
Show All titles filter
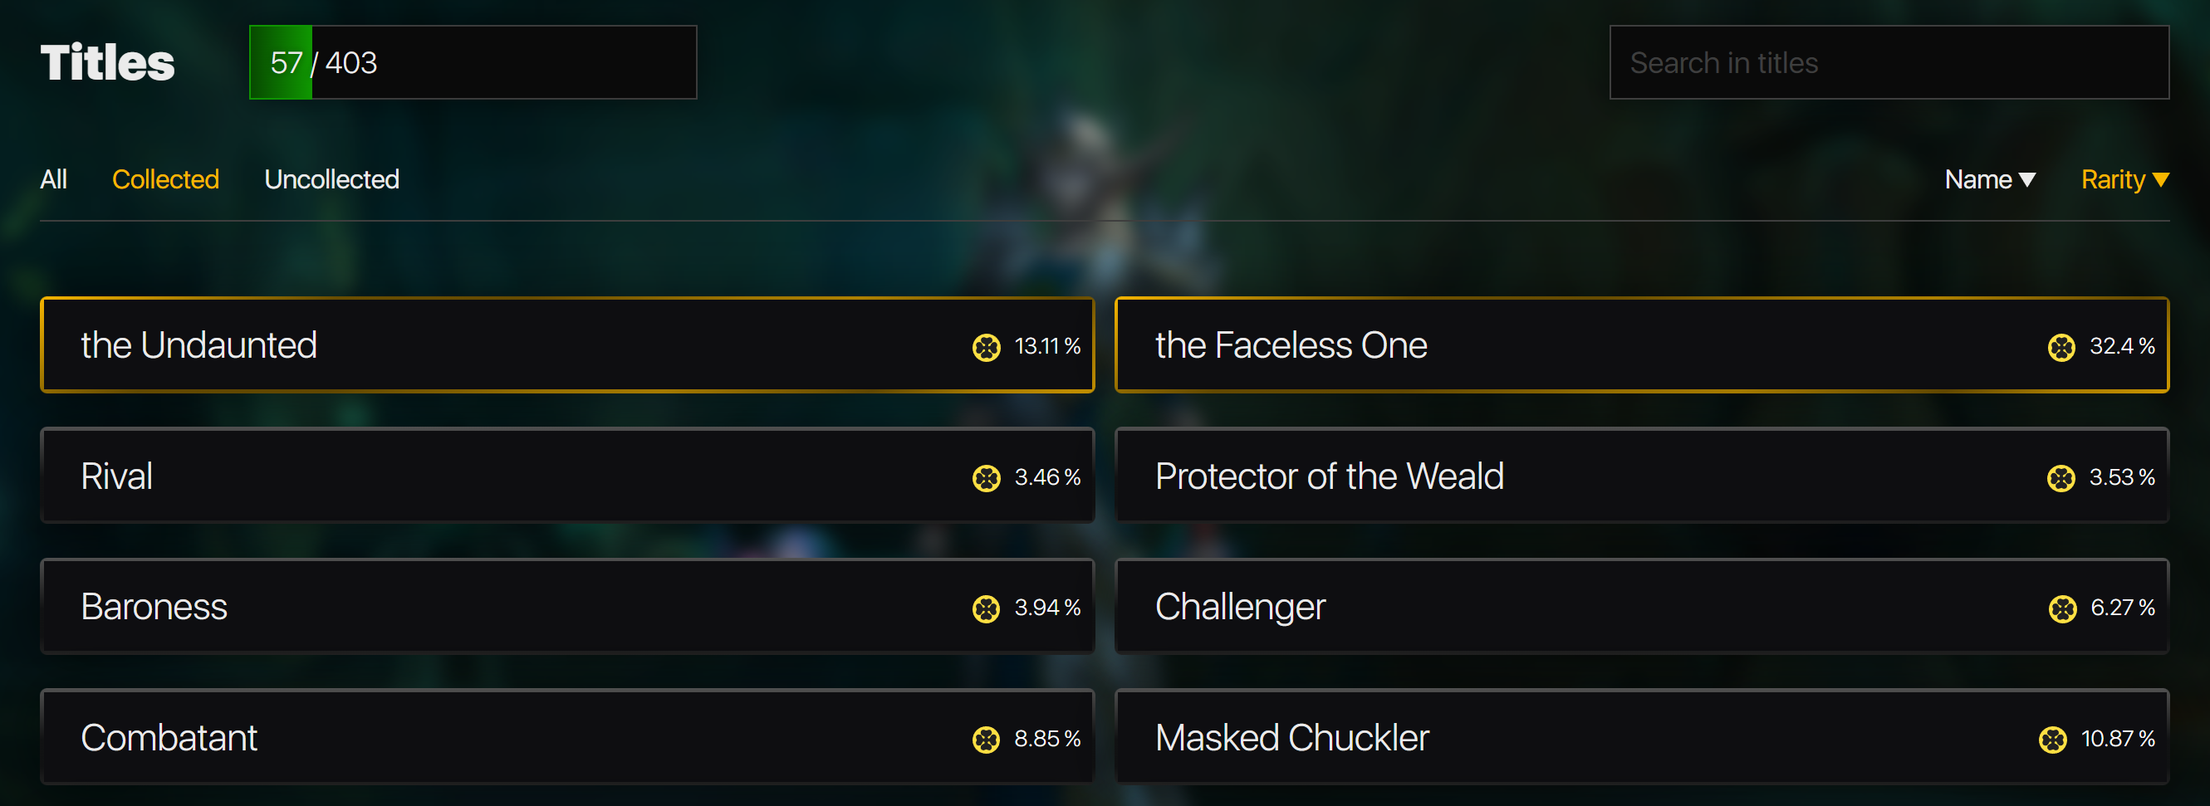point(53,179)
